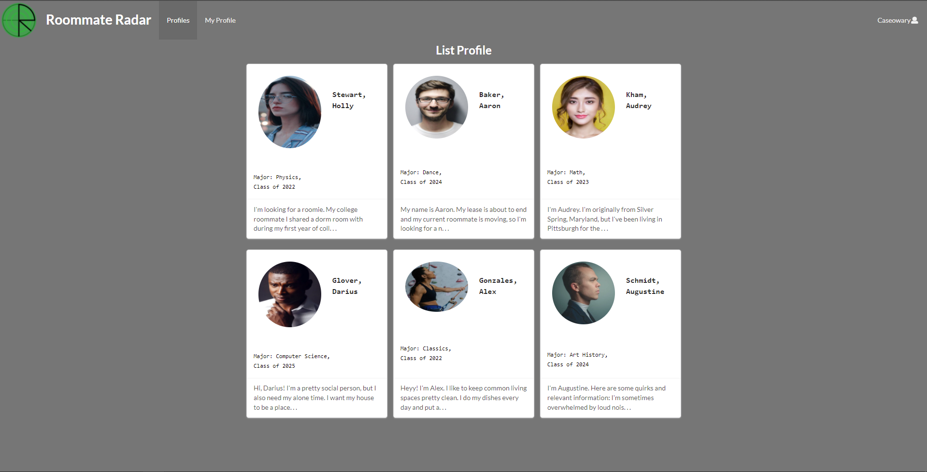927x472 pixels.
Task: Click the bio starting 'Hi, Darius!'
Action: point(314,398)
